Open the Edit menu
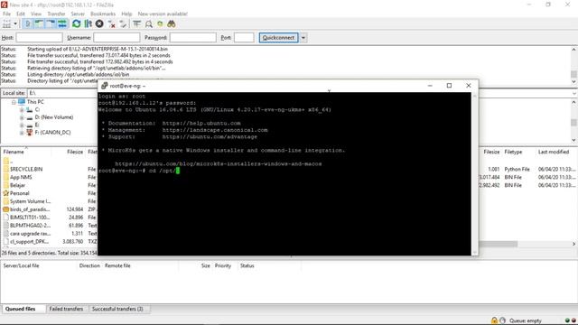This screenshot has width=578, height=325. (21, 14)
